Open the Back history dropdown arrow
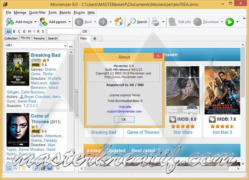 95,22
